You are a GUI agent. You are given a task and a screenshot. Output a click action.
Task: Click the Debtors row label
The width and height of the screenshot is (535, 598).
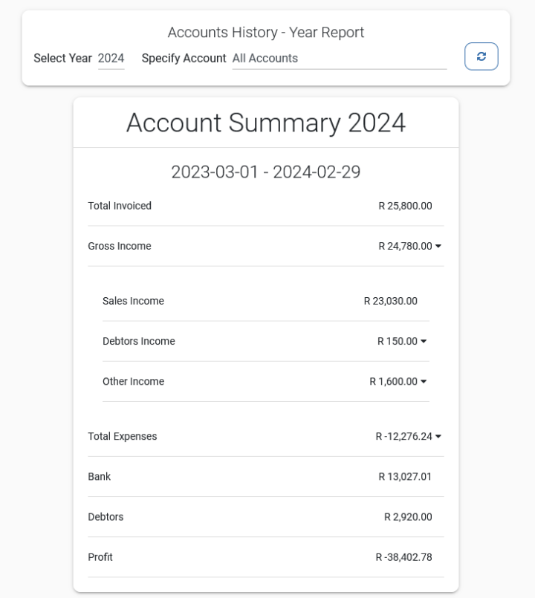coord(106,516)
